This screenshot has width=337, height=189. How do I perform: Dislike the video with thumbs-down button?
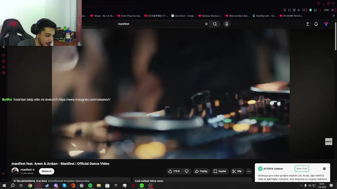point(187,171)
